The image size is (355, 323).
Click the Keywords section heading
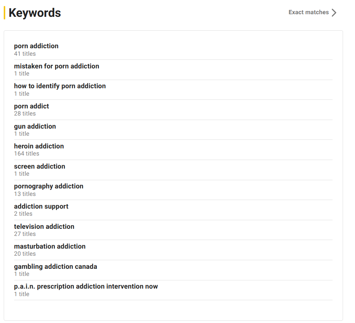click(x=35, y=13)
